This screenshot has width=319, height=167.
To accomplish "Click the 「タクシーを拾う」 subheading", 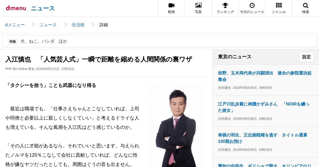I will 51,85.
